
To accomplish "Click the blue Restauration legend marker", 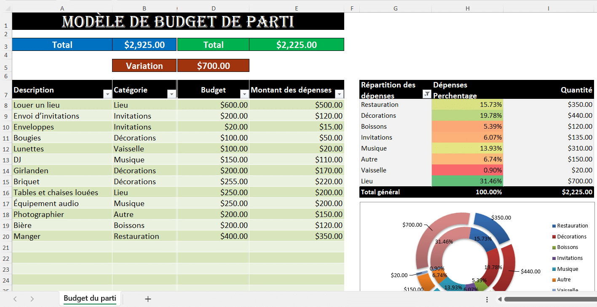I will click(554, 226).
